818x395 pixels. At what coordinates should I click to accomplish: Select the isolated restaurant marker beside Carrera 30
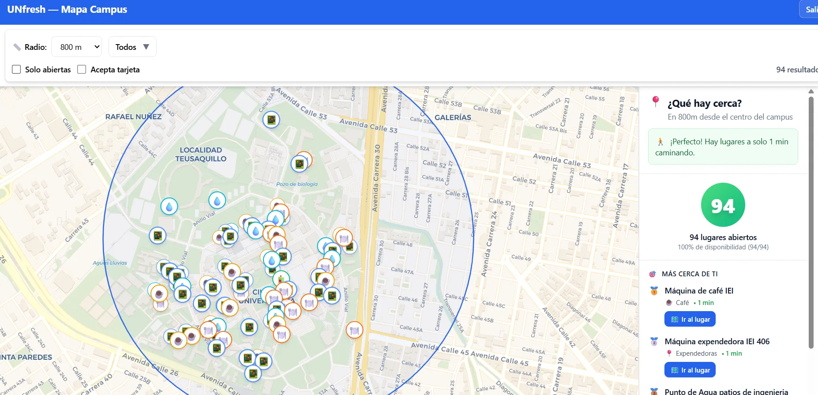click(354, 330)
